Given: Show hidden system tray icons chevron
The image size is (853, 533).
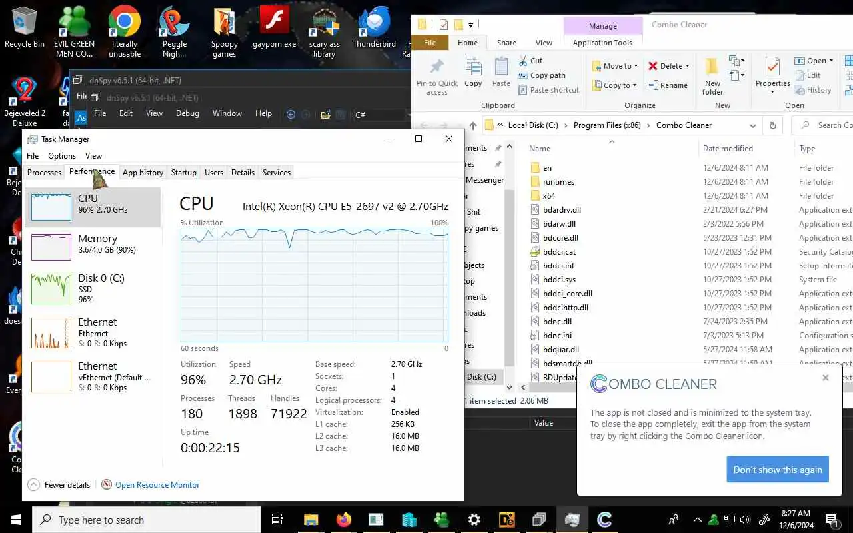Looking at the screenshot, I should point(698,520).
